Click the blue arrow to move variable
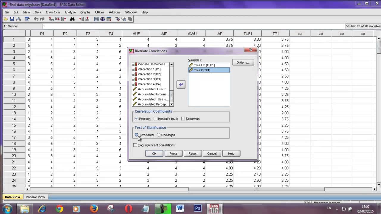 coord(181,85)
